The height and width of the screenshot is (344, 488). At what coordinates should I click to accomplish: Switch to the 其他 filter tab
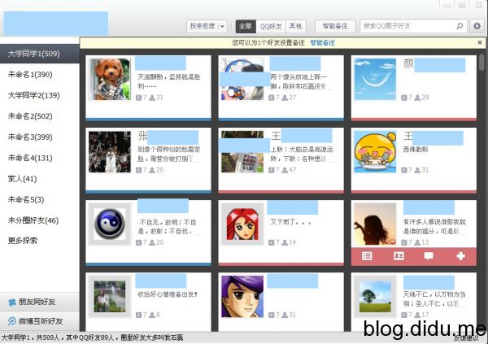[x=296, y=26]
